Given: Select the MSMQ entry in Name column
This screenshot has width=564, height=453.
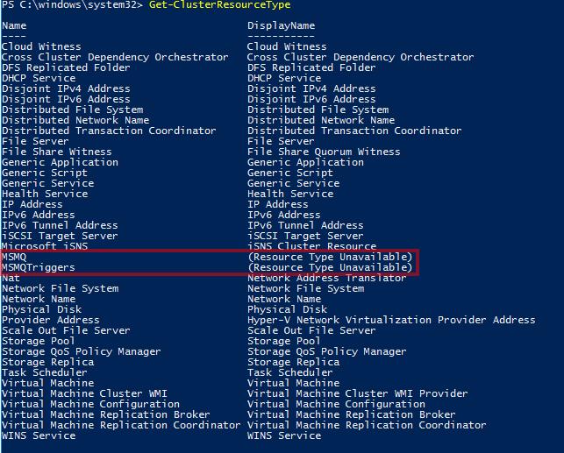Looking at the screenshot, I should click(x=14, y=257).
